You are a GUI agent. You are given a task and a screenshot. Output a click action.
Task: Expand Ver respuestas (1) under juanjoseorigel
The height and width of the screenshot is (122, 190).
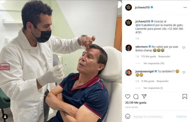click(x=153, y=88)
